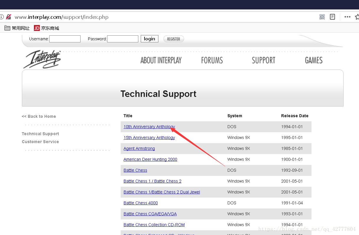Select release date 1995-01-01
This screenshot has width=359, height=235.
coord(292,138)
